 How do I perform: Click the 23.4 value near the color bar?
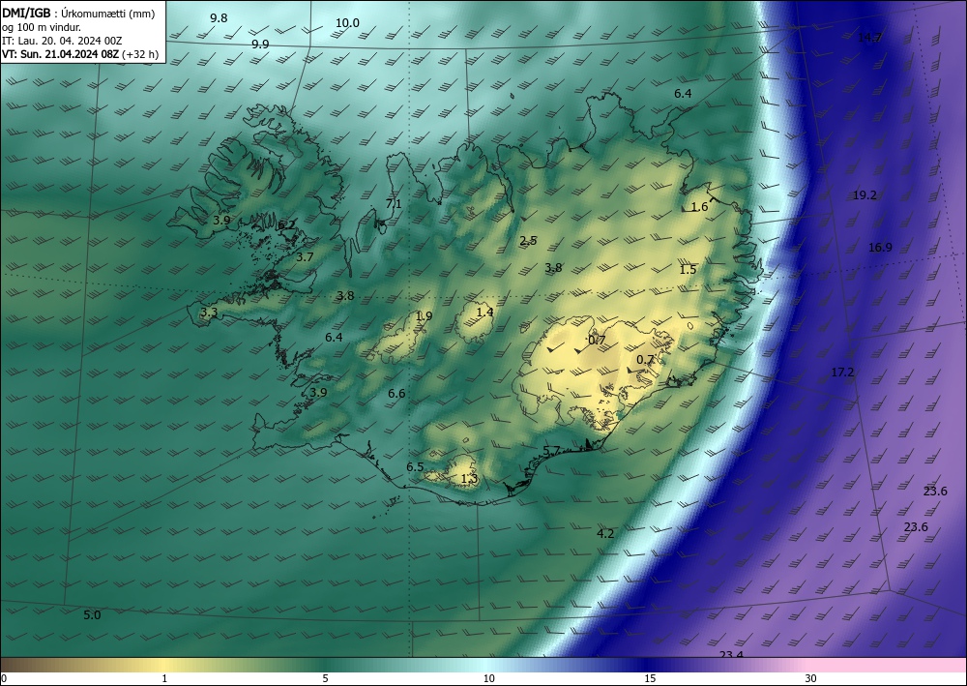[731, 654]
